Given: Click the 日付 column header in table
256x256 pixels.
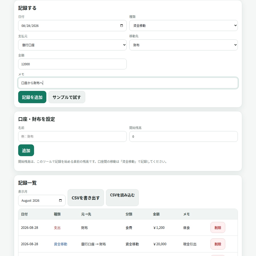Looking at the screenshot, I should click(x=24, y=214).
